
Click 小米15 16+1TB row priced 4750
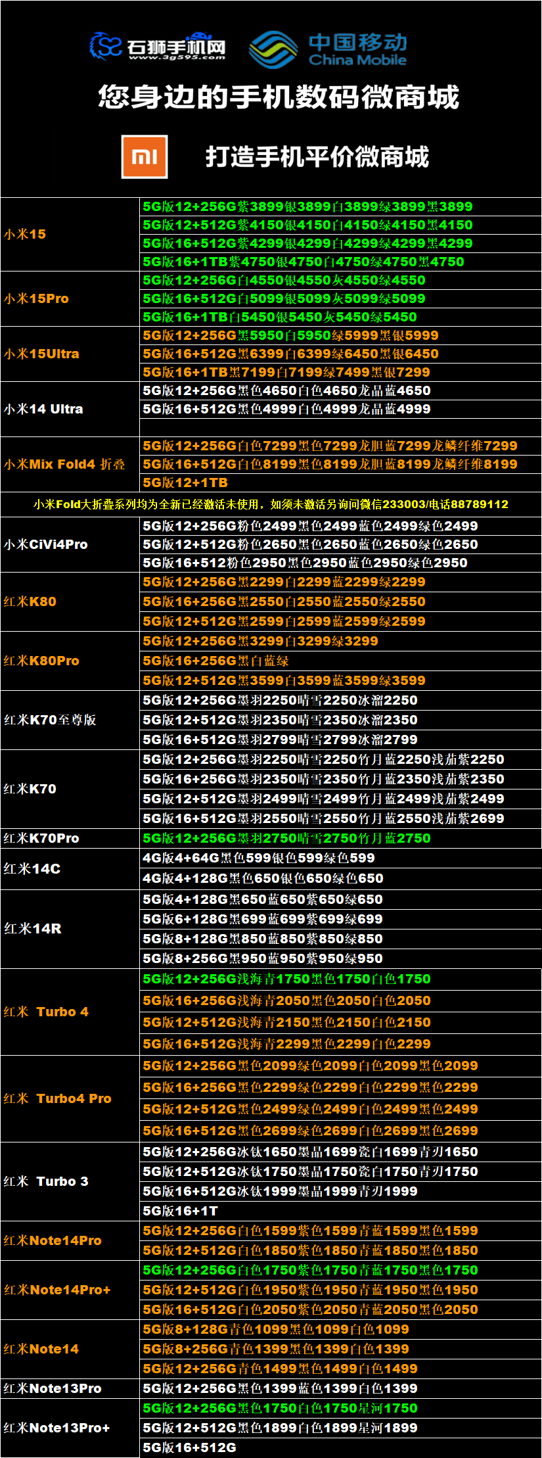coord(340,262)
